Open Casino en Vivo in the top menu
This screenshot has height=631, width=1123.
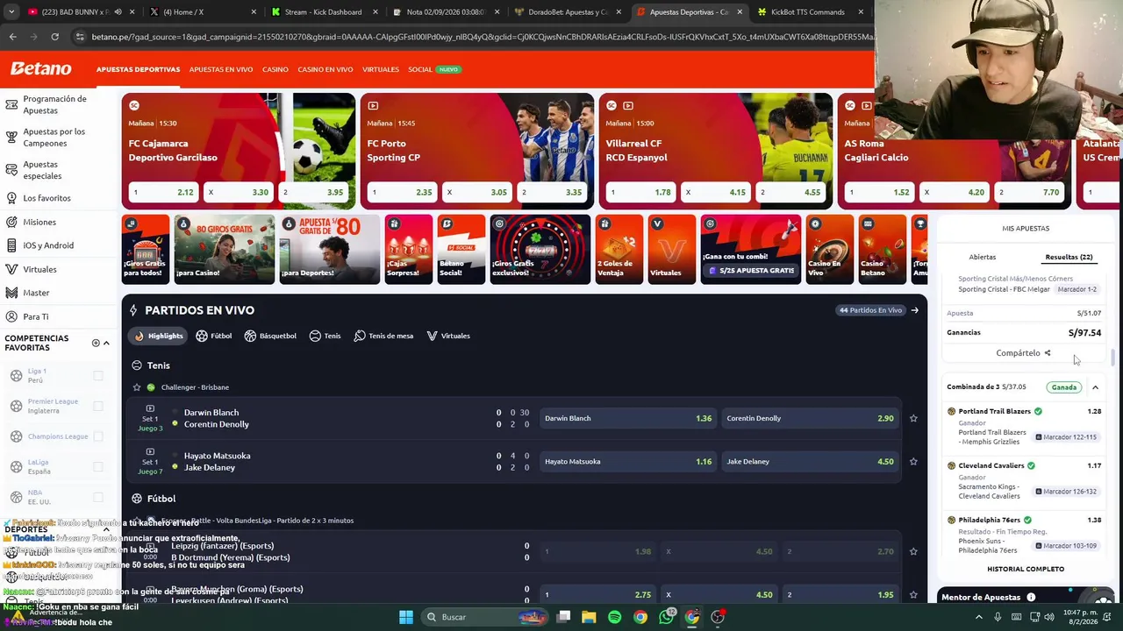click(x=325, y=69)
